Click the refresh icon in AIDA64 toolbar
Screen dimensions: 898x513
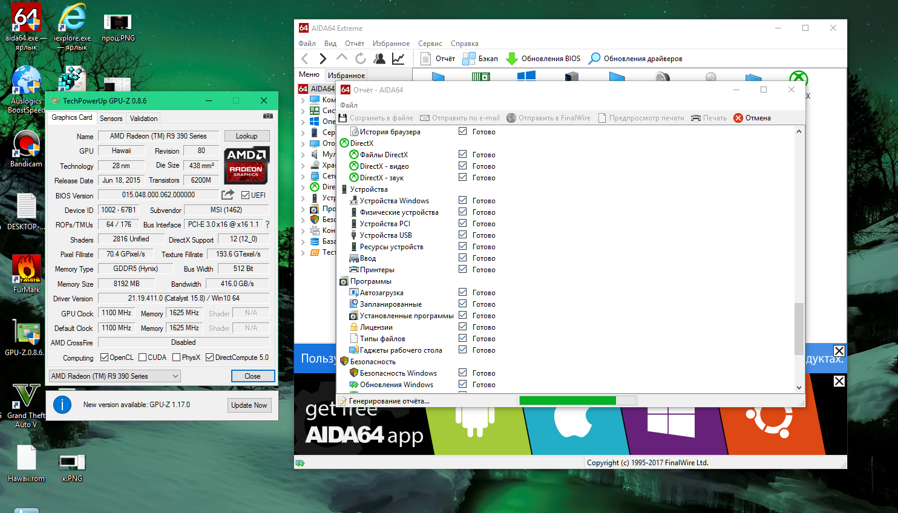pyautogui.click(x=361, y=59)
